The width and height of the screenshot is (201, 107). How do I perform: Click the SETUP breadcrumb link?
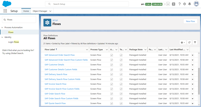[55, 20]
